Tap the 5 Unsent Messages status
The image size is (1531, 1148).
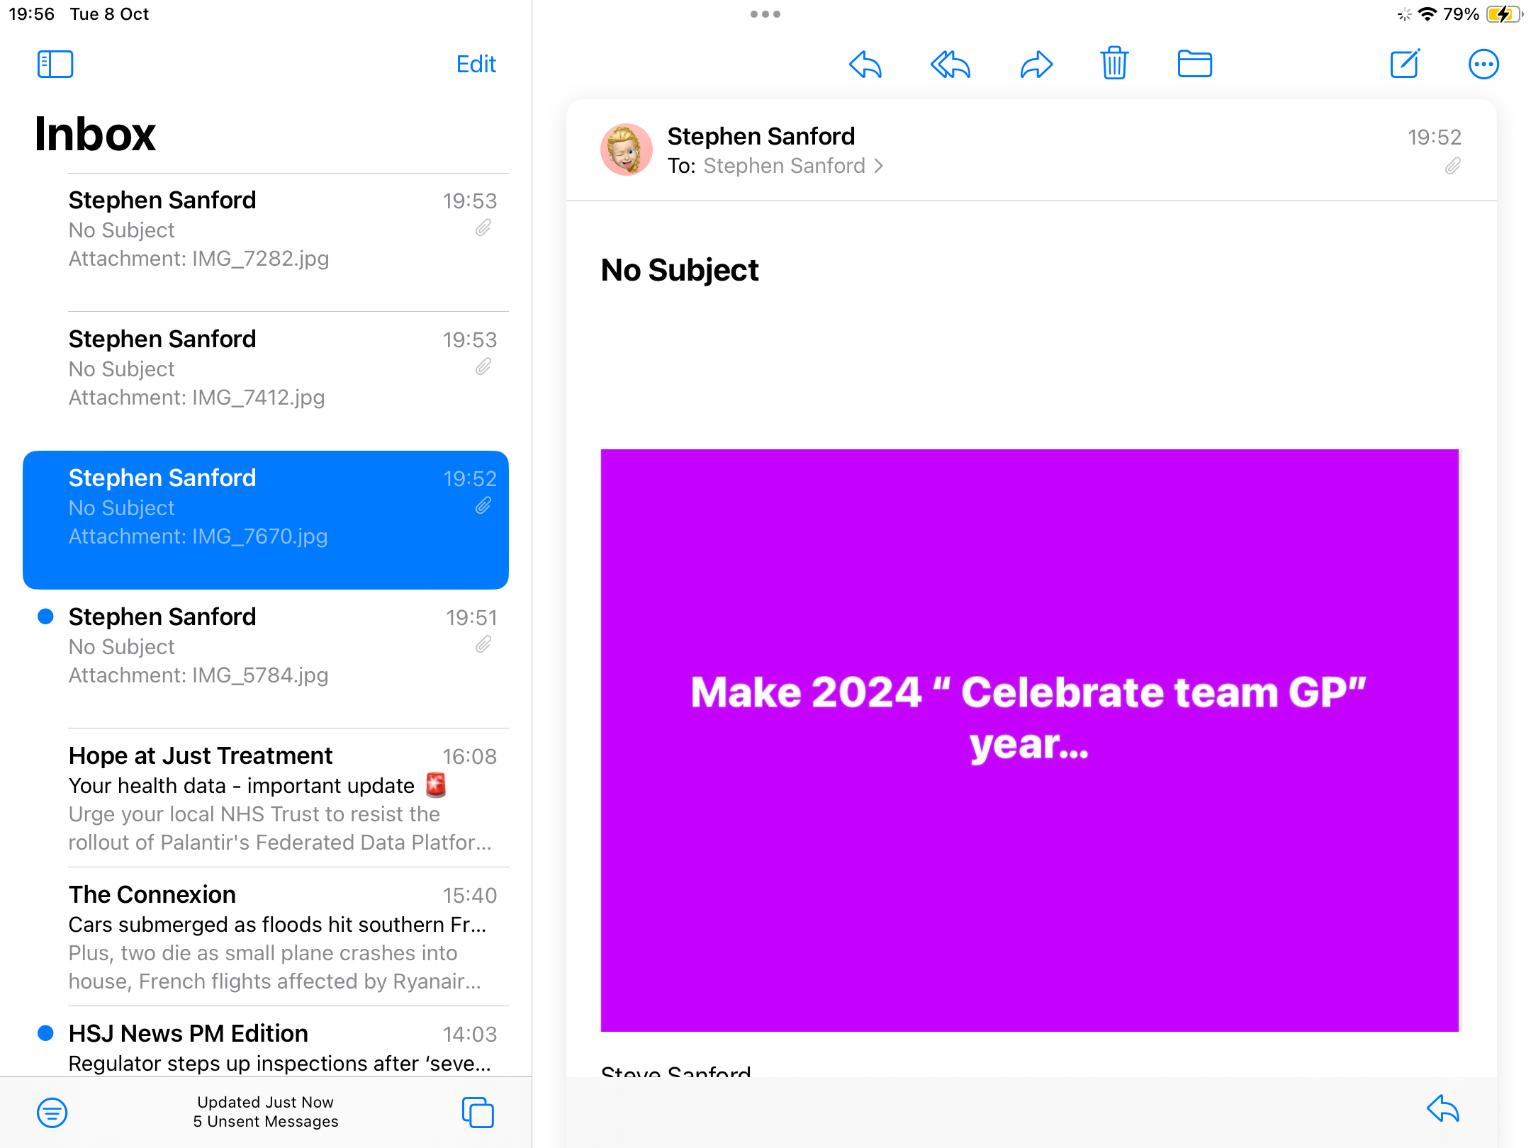tap(266, 1122)
